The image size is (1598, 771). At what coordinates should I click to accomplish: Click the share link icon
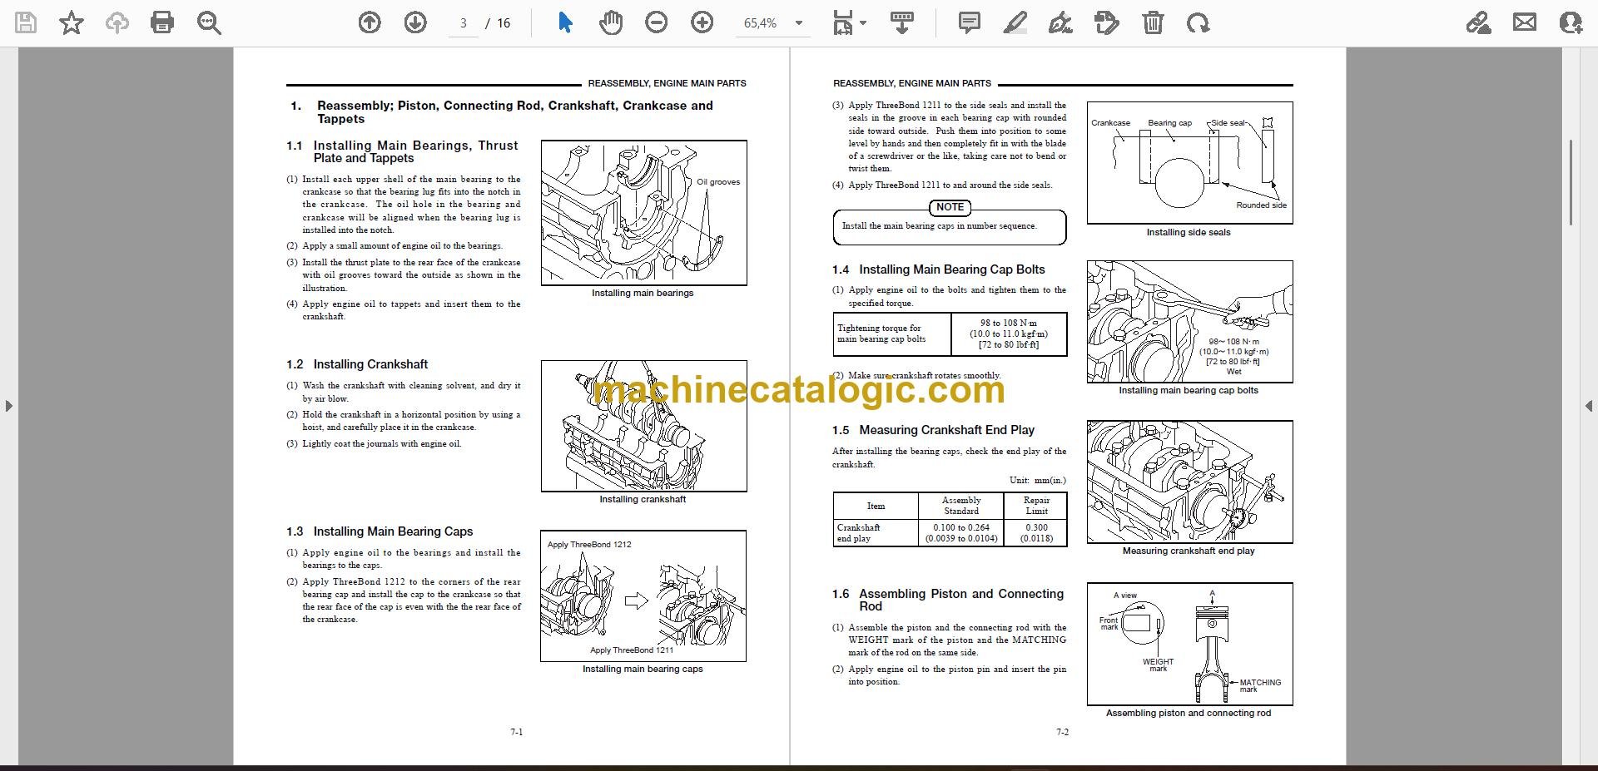1479,23
